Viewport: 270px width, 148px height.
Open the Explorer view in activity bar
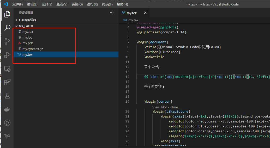7,14
